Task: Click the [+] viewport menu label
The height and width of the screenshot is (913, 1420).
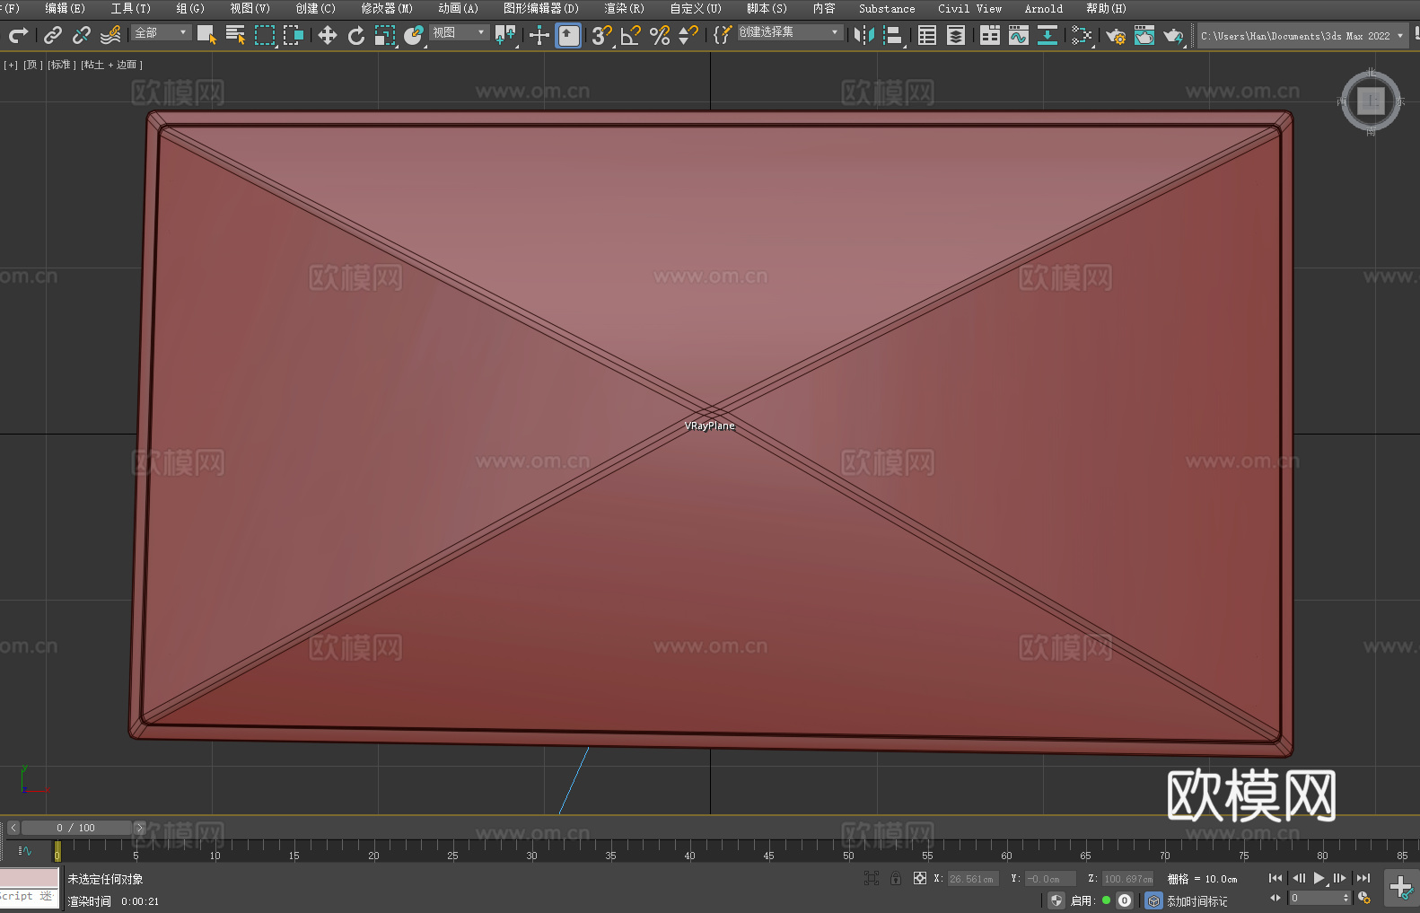Action: [11, 65]
